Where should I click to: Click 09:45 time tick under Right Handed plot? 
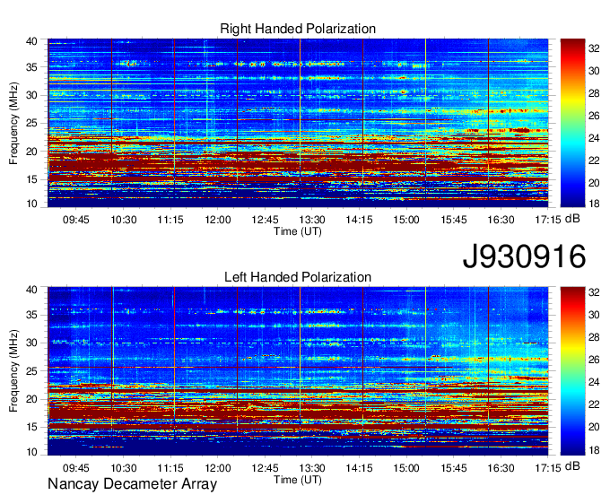tap(76, 220)
